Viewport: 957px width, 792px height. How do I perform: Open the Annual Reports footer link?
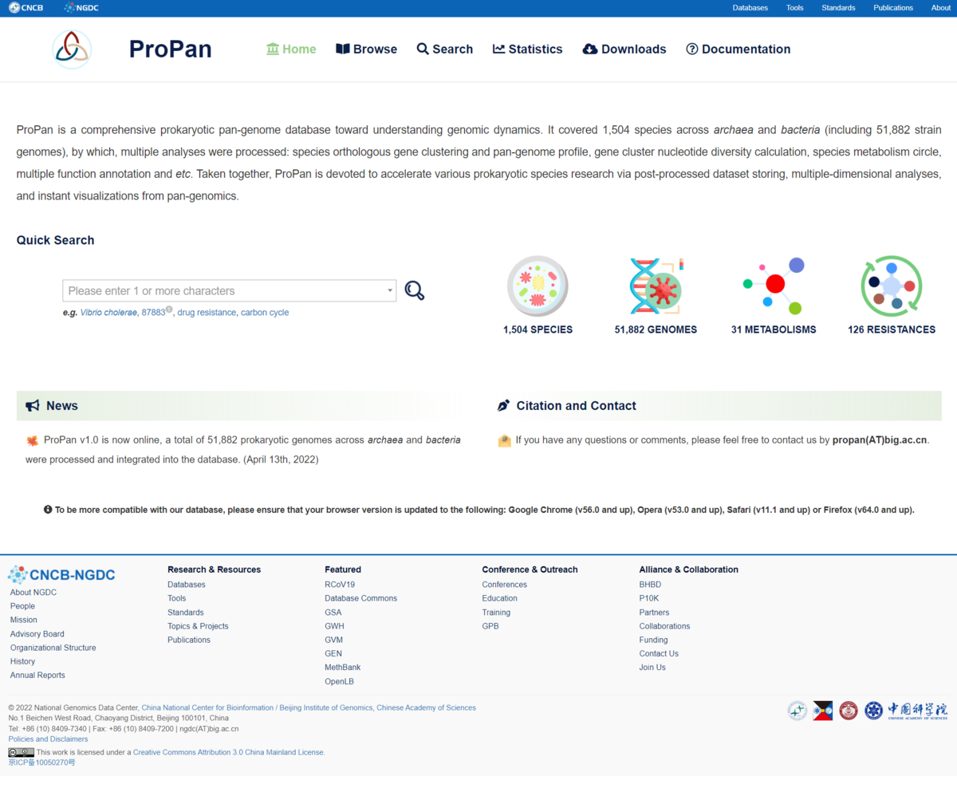(x=37, y=675)
